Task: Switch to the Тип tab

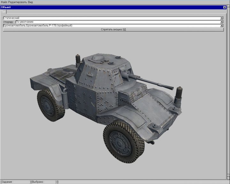Action: pos(4,11)
